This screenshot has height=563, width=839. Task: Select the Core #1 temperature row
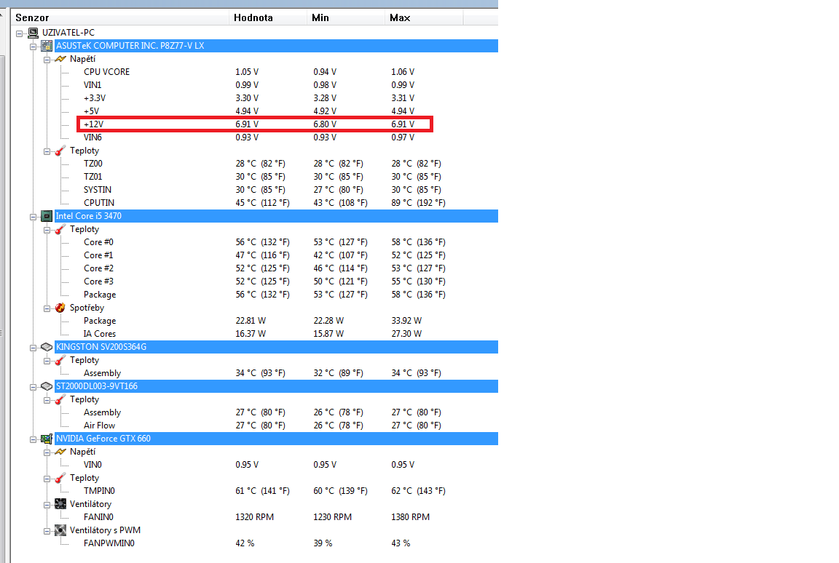coord(265,255)
